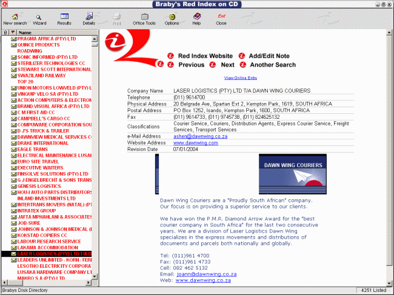
Task: Click envelope icon next to SWAZILAND RAILWAY
Action: click(x=14, y=76)
